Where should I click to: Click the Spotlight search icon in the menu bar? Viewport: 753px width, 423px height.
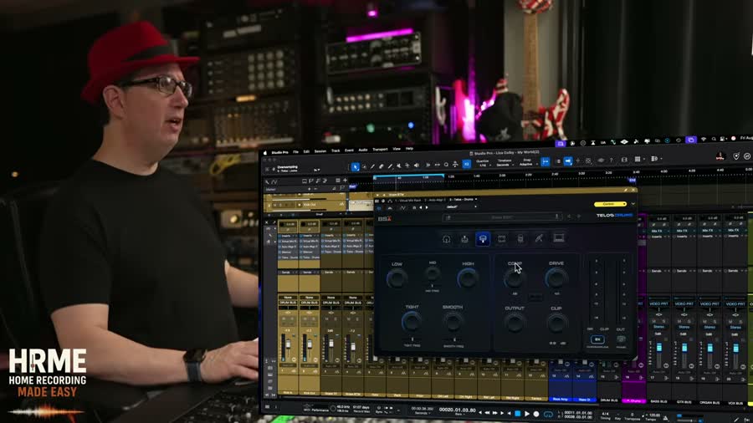point(715,139)
